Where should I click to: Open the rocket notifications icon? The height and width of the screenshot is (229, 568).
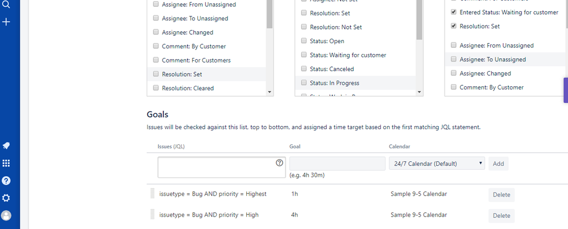tap(6, 145)
